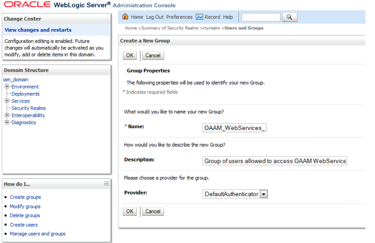Click the top Cancel button
Screen dimensions: 375x243
coord(153,55)
